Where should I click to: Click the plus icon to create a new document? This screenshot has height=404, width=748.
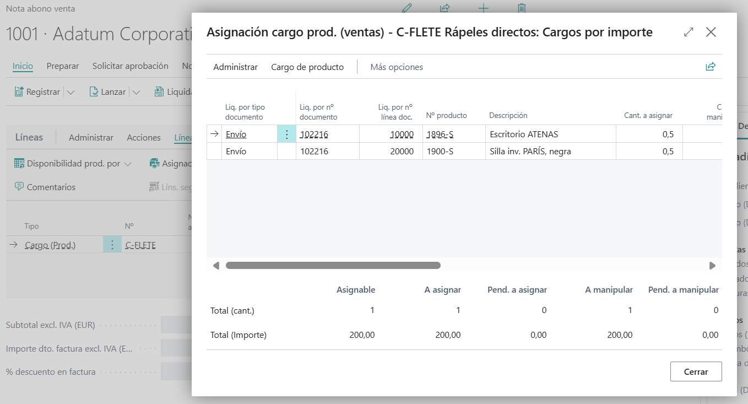(484, 8)
